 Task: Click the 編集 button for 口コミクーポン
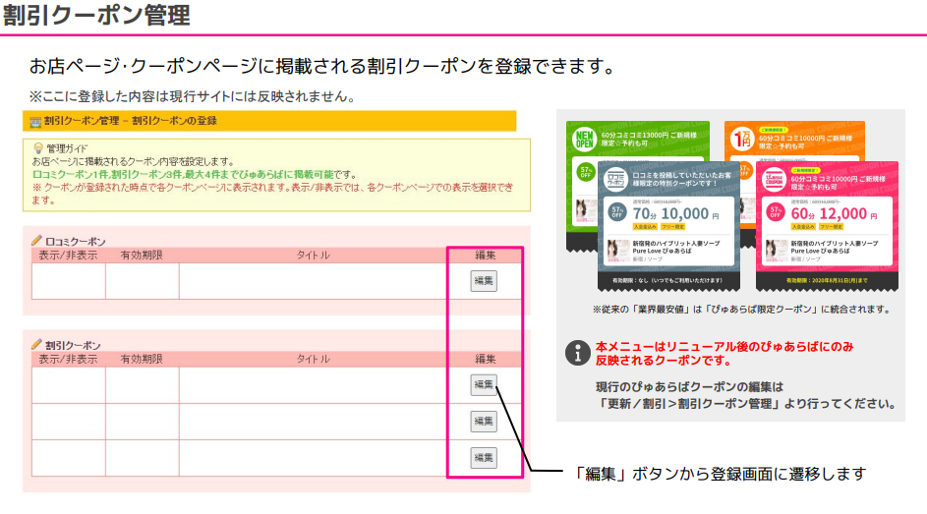coord(484,280)
